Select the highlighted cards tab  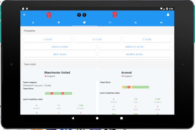pos(84,22)
